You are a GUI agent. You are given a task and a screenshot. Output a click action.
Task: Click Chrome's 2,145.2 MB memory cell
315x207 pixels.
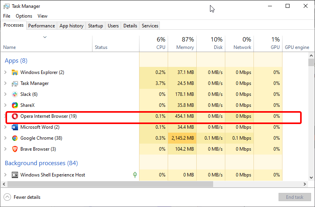182,138
